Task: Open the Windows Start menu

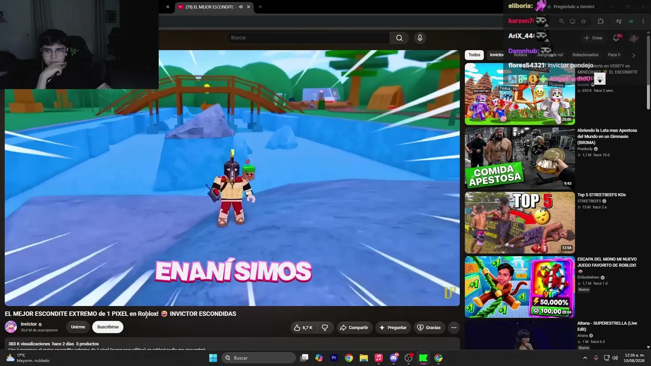Action: [x=213, y=358]
